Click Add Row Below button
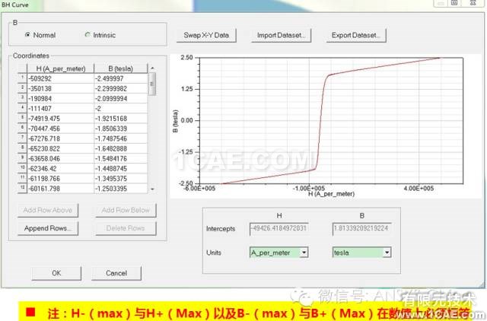The width and height of the screenshot is (487, 321). click(x=126, y=210)
